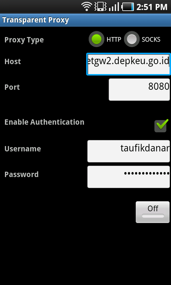
Task: Tap the Transparent Proxy title bar
Action: click(x=85, y=20)
